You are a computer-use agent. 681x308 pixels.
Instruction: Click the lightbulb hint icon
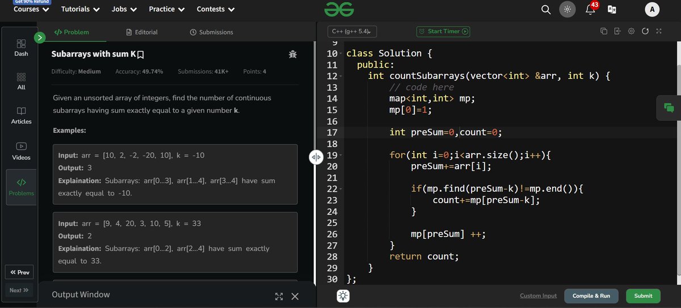pyautogui.click(x=343, y=296)
